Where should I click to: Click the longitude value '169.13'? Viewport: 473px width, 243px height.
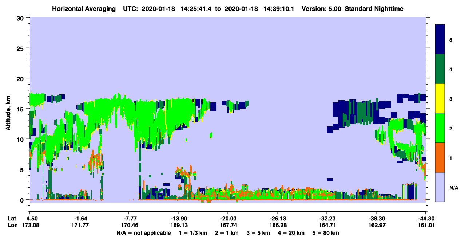178,226
